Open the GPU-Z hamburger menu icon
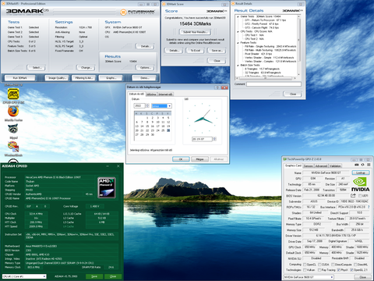Screen dimensions: 374x281 [x=369, y=165]
